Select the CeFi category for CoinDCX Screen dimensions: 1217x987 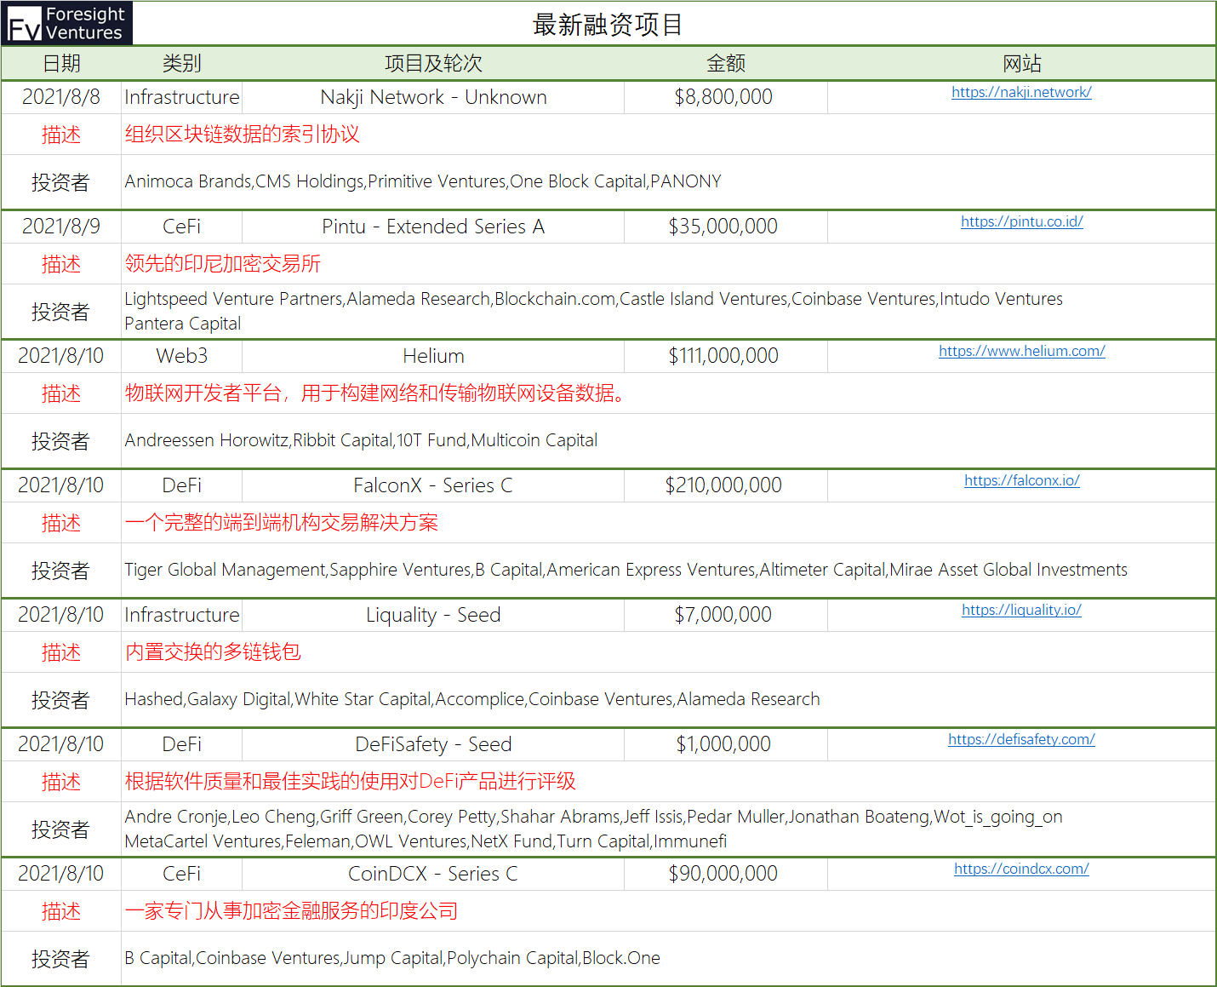pyautogui.click(x=181, y=874)
